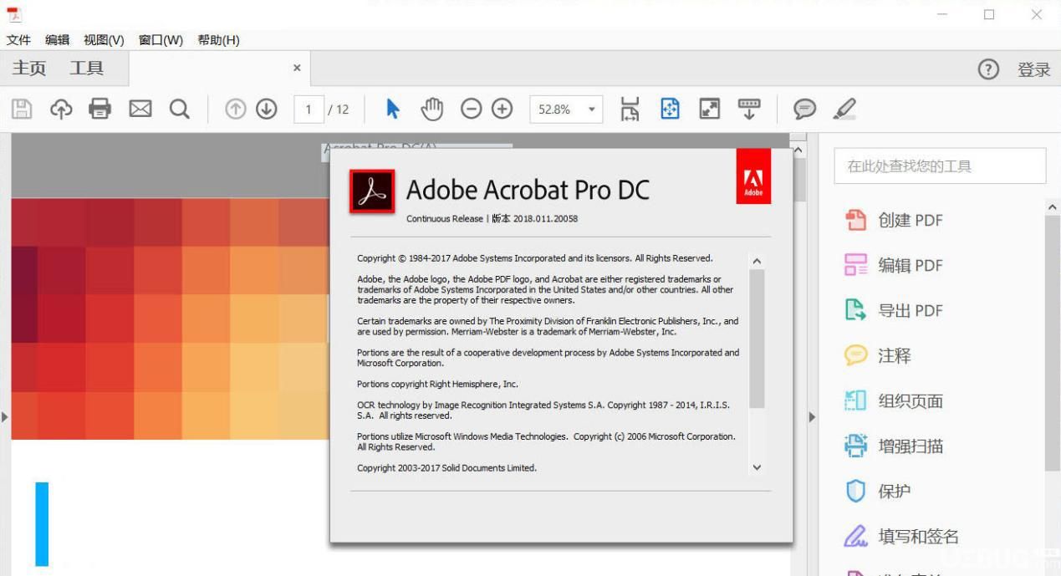
Task: Click 'Portions copyright Right Hemisphere, Inc.' line
Action: pos(437,384)
